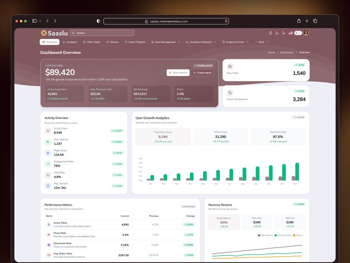Image resolution: width=350 pixels, height=263 pixels.
Task: Switch to the CRM / Sales tab
Action: pos(91,42)
